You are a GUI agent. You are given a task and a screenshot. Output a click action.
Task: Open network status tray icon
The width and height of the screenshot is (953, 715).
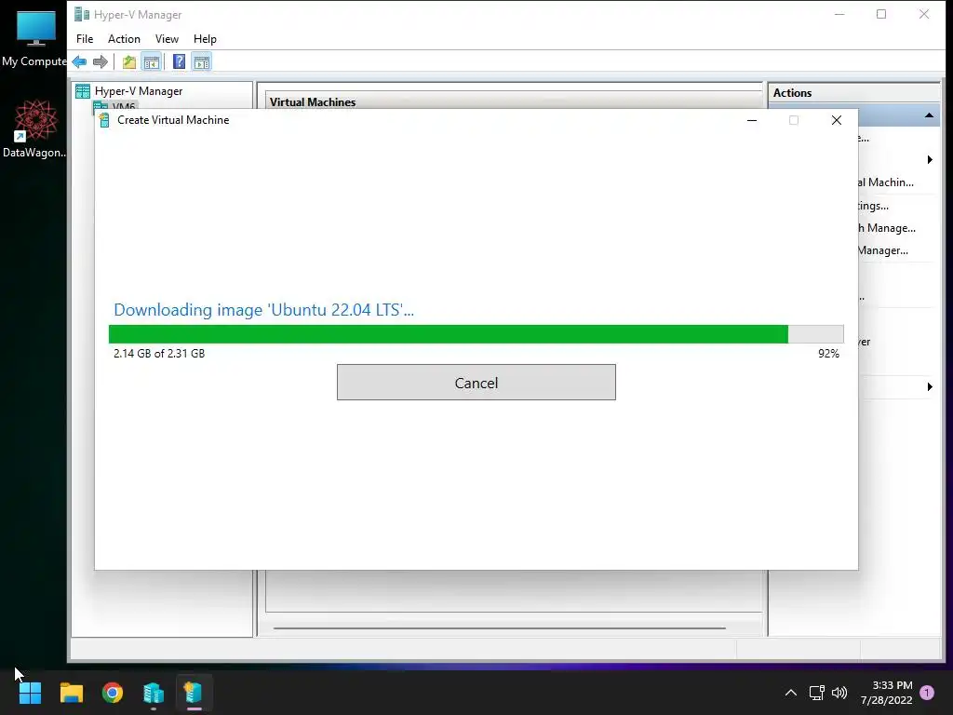(816, 693)
